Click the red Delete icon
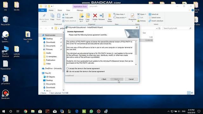Viewport: 203px width, 114px height. tap(95, 16)
